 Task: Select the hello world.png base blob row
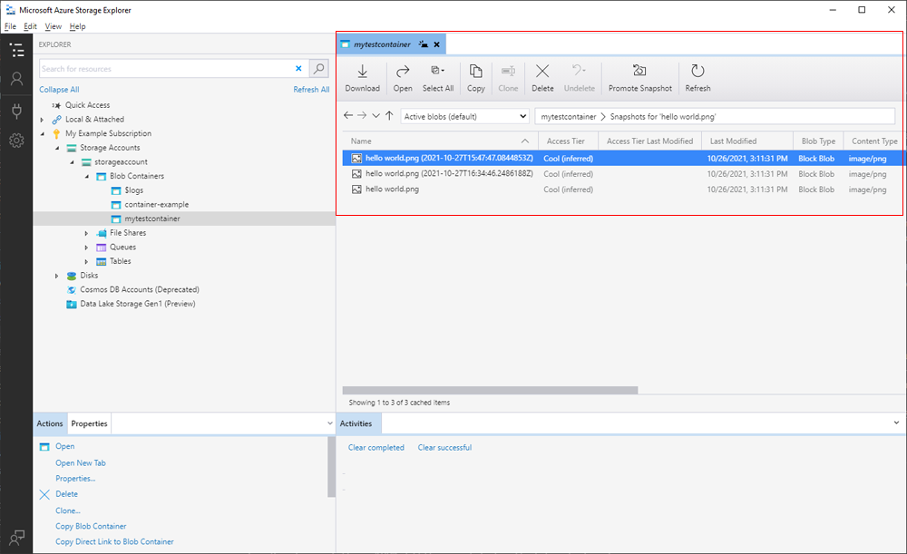[x=622, y=190]
